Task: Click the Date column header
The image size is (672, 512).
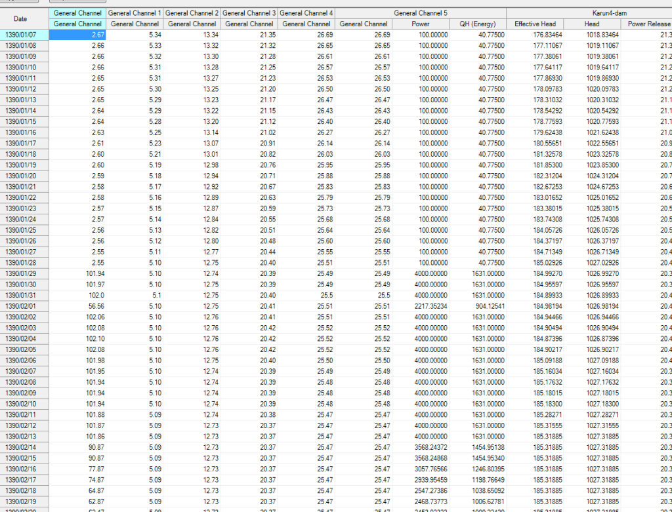Action: 20,18
